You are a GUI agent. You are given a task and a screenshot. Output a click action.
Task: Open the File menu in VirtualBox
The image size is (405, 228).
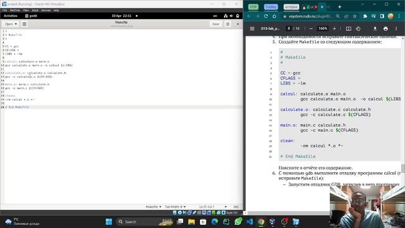point(4,10)
